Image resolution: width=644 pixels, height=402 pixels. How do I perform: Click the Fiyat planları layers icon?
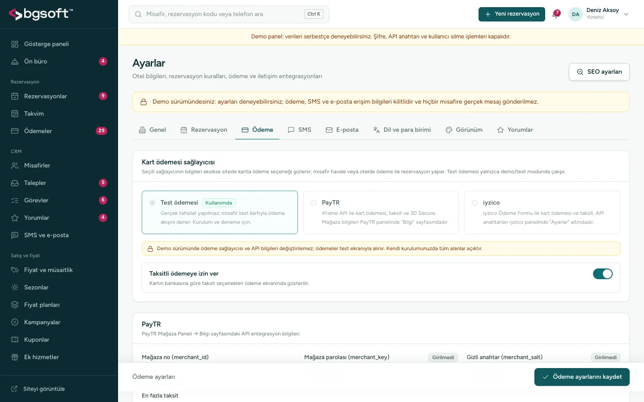coord(15,305)
